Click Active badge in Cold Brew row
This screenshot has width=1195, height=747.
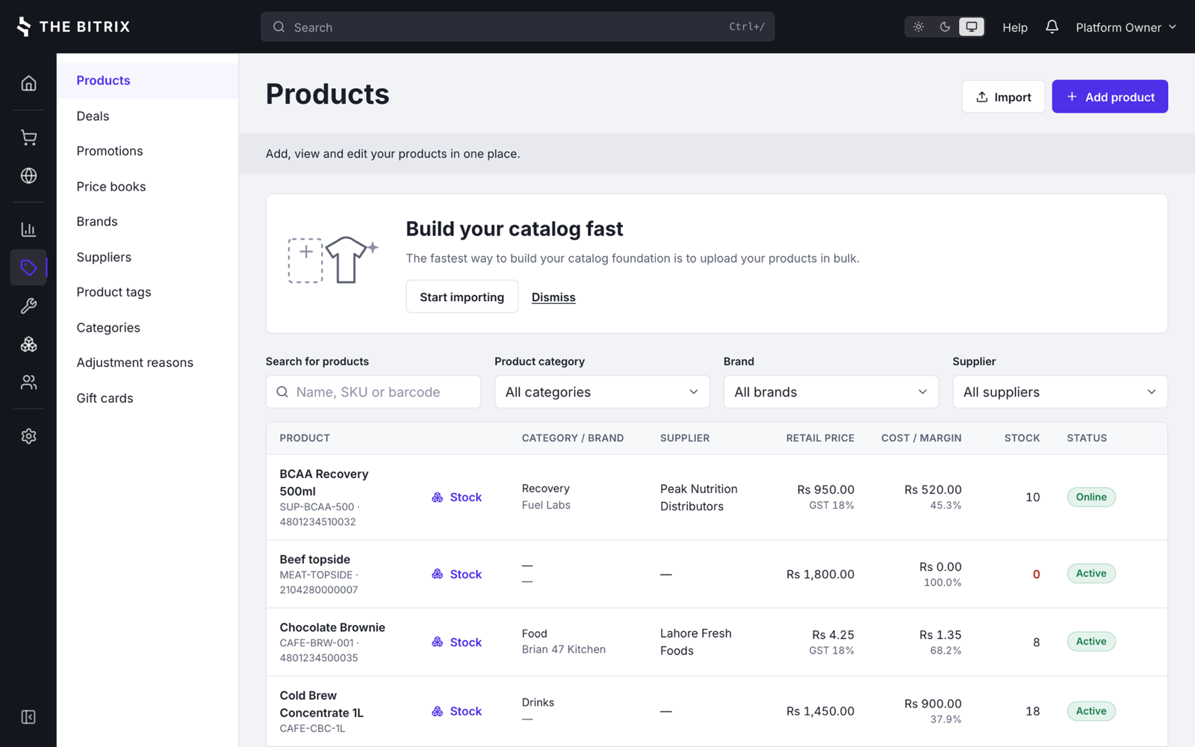1091,711
